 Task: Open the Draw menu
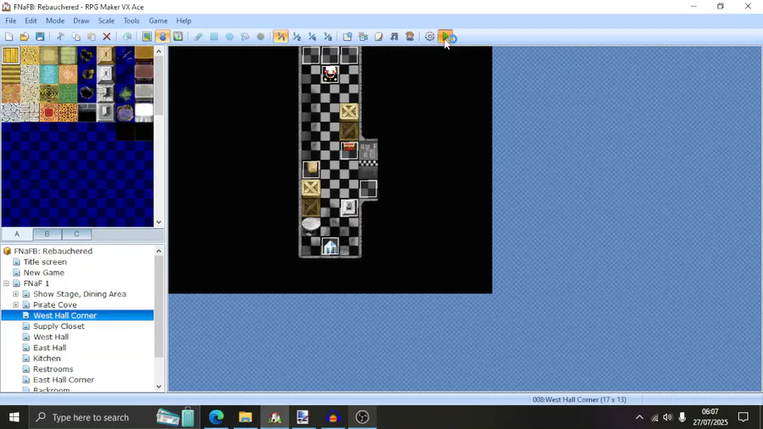click(x=81, y=21)
